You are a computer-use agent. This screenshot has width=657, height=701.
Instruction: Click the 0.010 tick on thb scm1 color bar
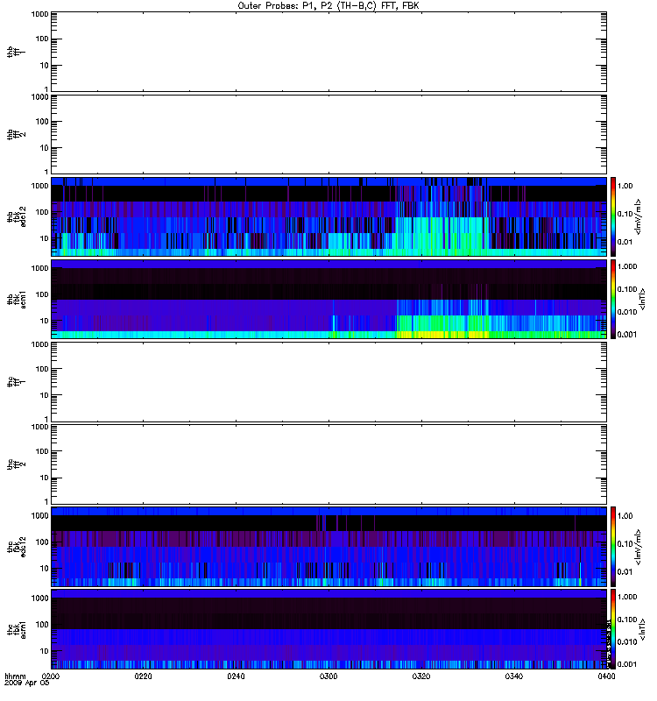coord(627,312)
